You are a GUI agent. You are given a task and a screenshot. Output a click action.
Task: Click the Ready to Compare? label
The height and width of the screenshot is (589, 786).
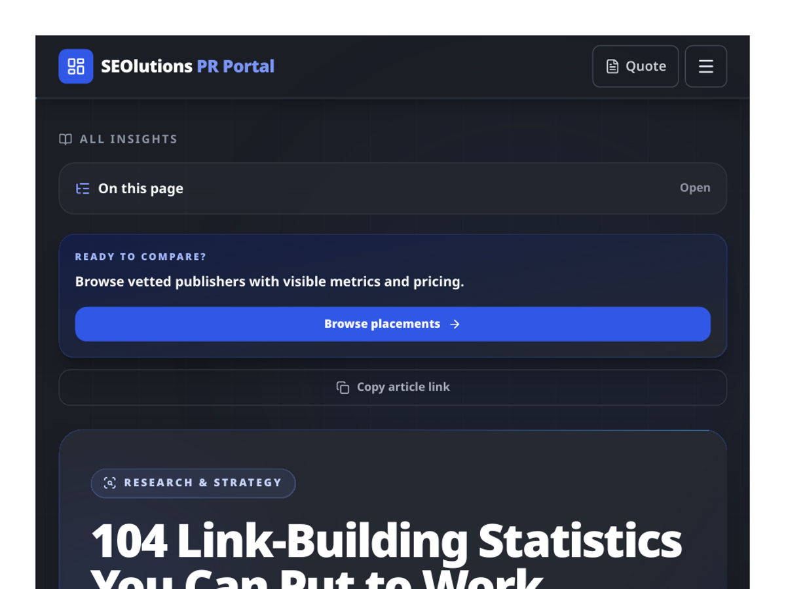(x=141, y=257)
